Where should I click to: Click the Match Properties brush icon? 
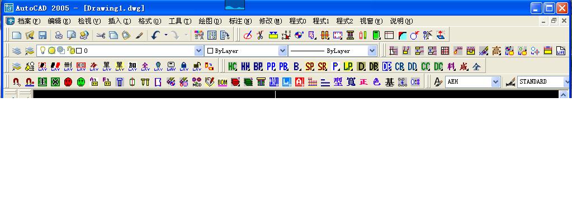pyautogui.click(x=139, y=35)
